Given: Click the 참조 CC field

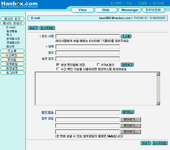Looking at the screenshot, I should pyautogui.click(x=88, y=53).
